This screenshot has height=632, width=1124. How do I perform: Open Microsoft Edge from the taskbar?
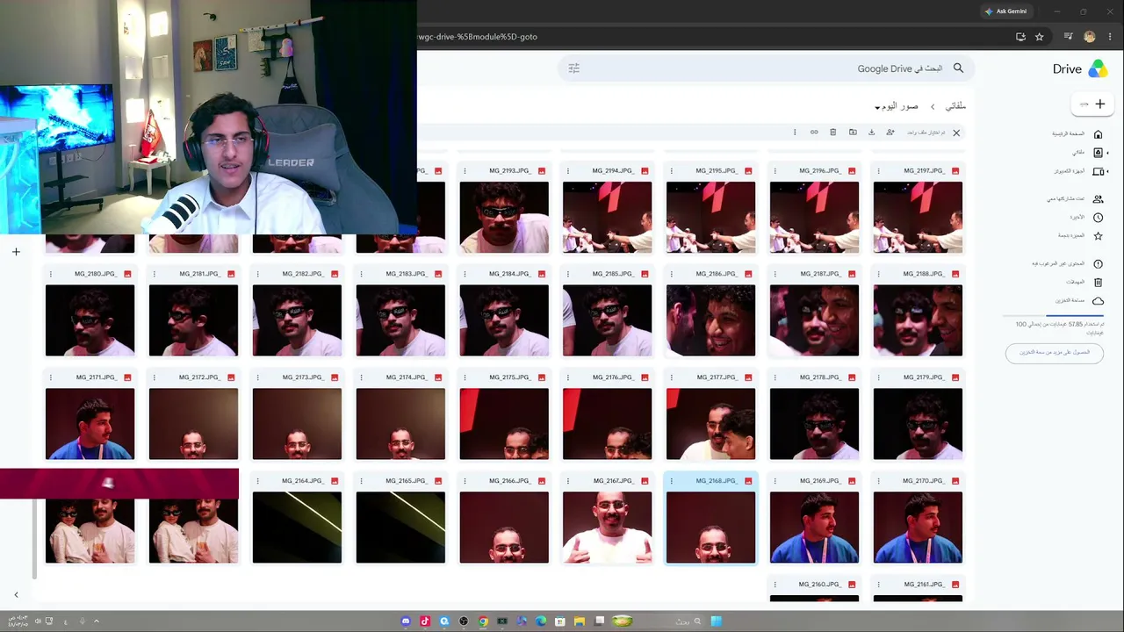tap(541, 621)
